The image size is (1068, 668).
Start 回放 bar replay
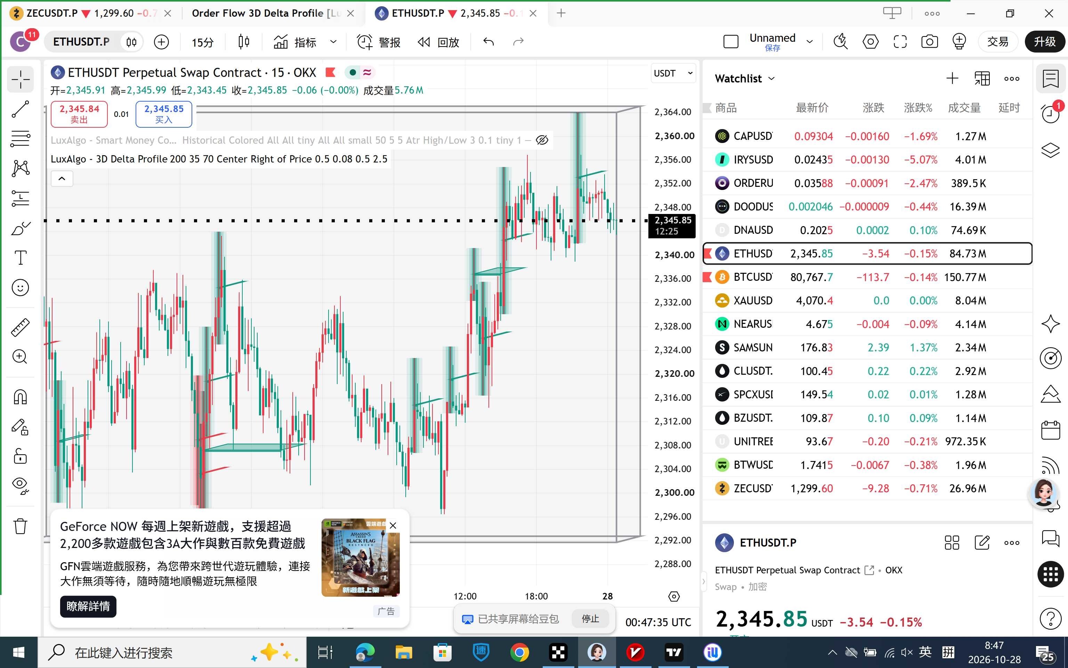439,42
